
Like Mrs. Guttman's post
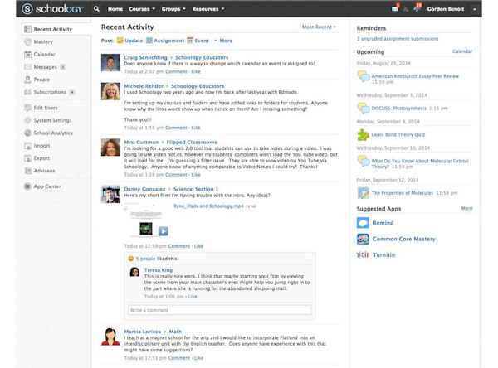196,175
